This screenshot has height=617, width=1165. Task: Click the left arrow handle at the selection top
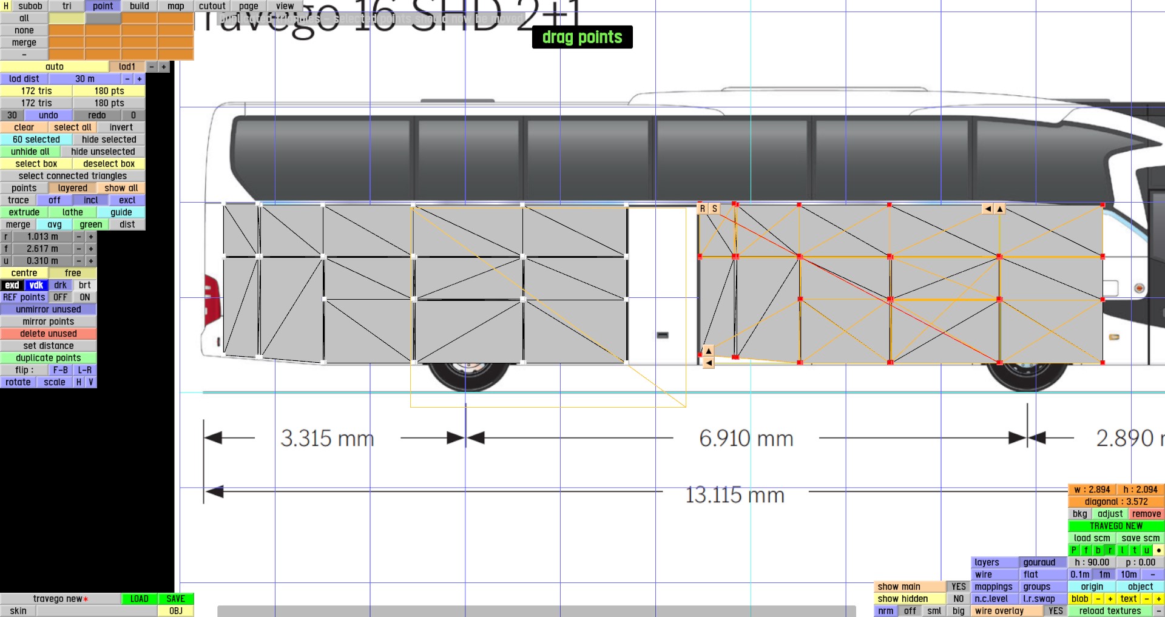[988, 209]
